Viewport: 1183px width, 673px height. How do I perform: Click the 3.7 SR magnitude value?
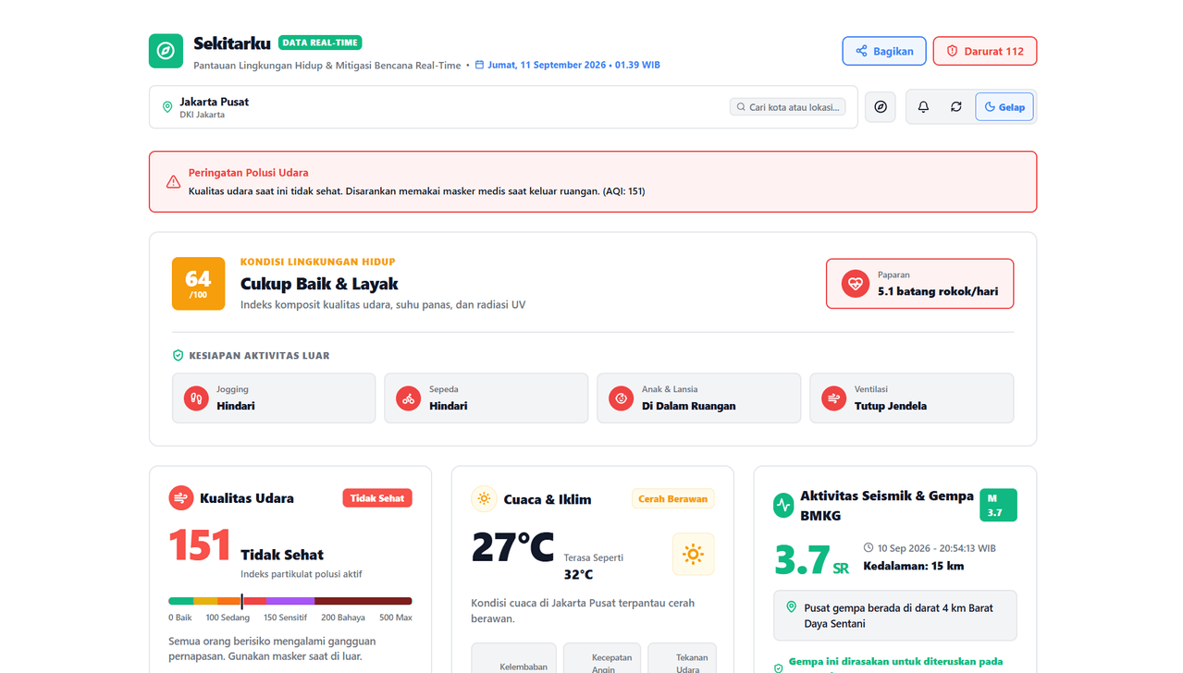(x=811, y=560)
